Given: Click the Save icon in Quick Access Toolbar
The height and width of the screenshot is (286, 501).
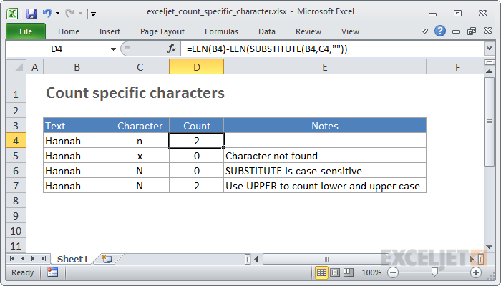Looking at the screenshot, I should tap(31, 13).
